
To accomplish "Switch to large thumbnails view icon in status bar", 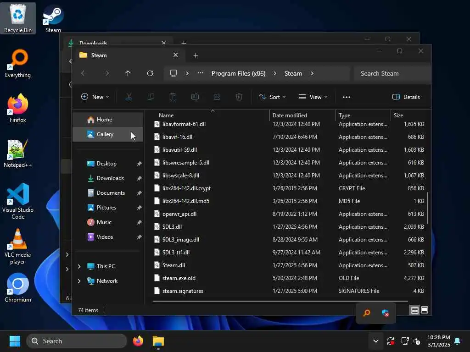I will pos(425,310).
